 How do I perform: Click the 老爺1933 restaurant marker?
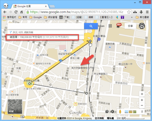(x=75, y=104)
